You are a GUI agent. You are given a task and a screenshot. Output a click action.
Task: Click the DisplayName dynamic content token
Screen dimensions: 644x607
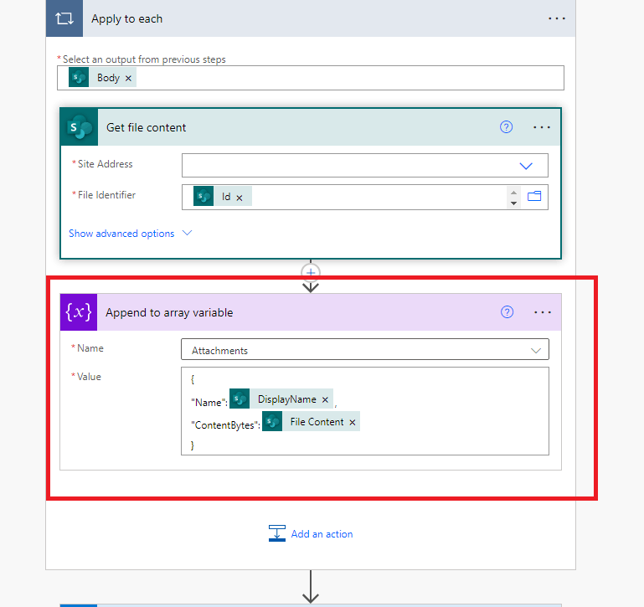click(x=281, y=399)
